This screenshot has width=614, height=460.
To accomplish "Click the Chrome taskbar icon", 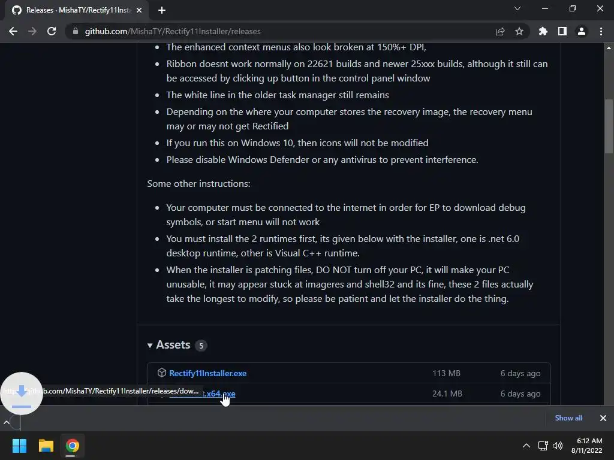I will [72, 446].
